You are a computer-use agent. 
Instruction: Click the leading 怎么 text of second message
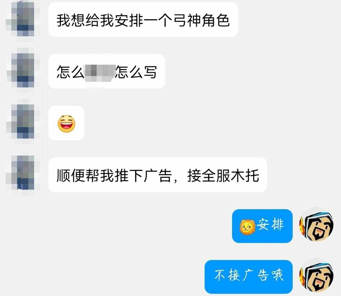click(x=71, y=72)
